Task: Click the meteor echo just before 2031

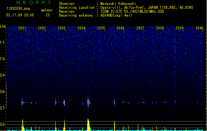Action: (x=22, y=102)
